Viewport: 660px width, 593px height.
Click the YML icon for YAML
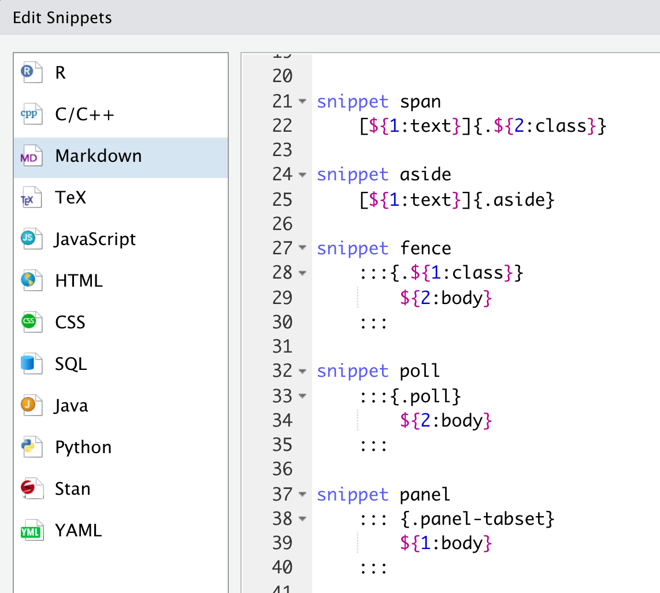[32, 530]
